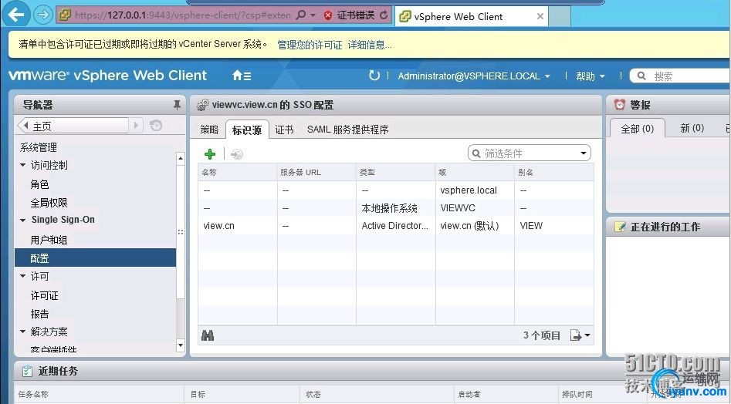The height and width of the screenshot is (404, 731).
Task: Pin the navigator panel
Action: pos(177,105)
